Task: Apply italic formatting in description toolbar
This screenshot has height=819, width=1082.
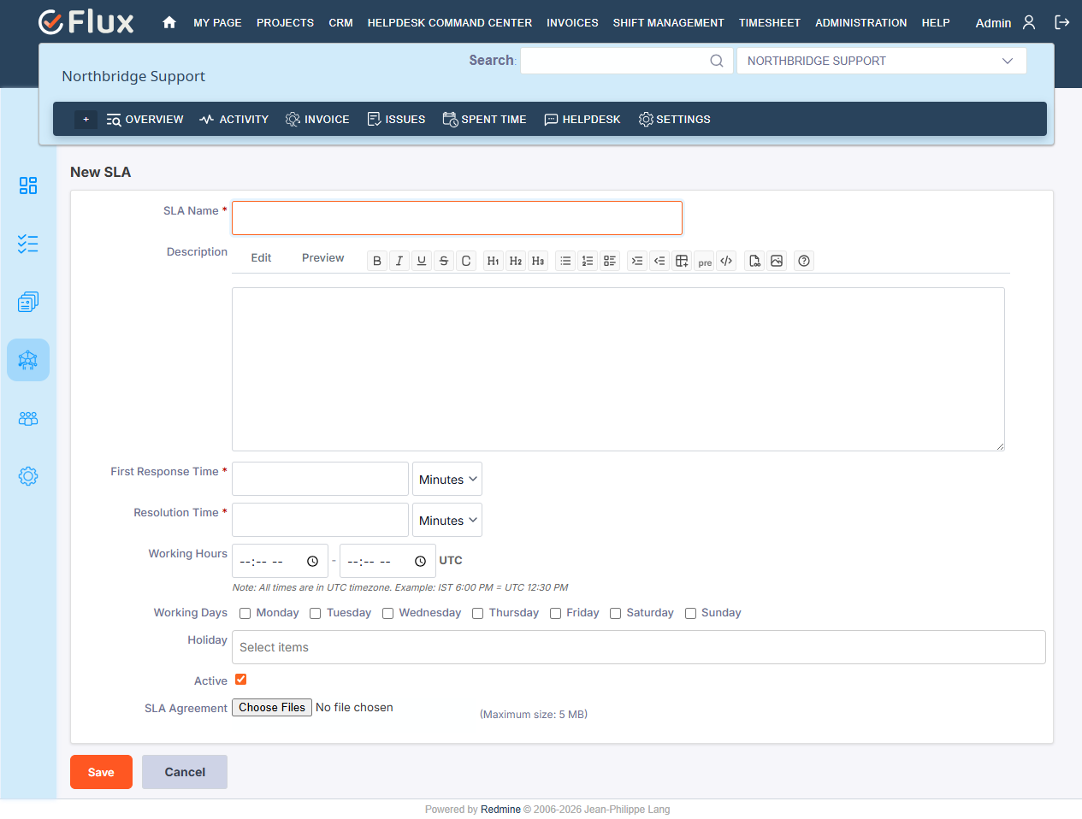Action: click(x=399, y=261)
